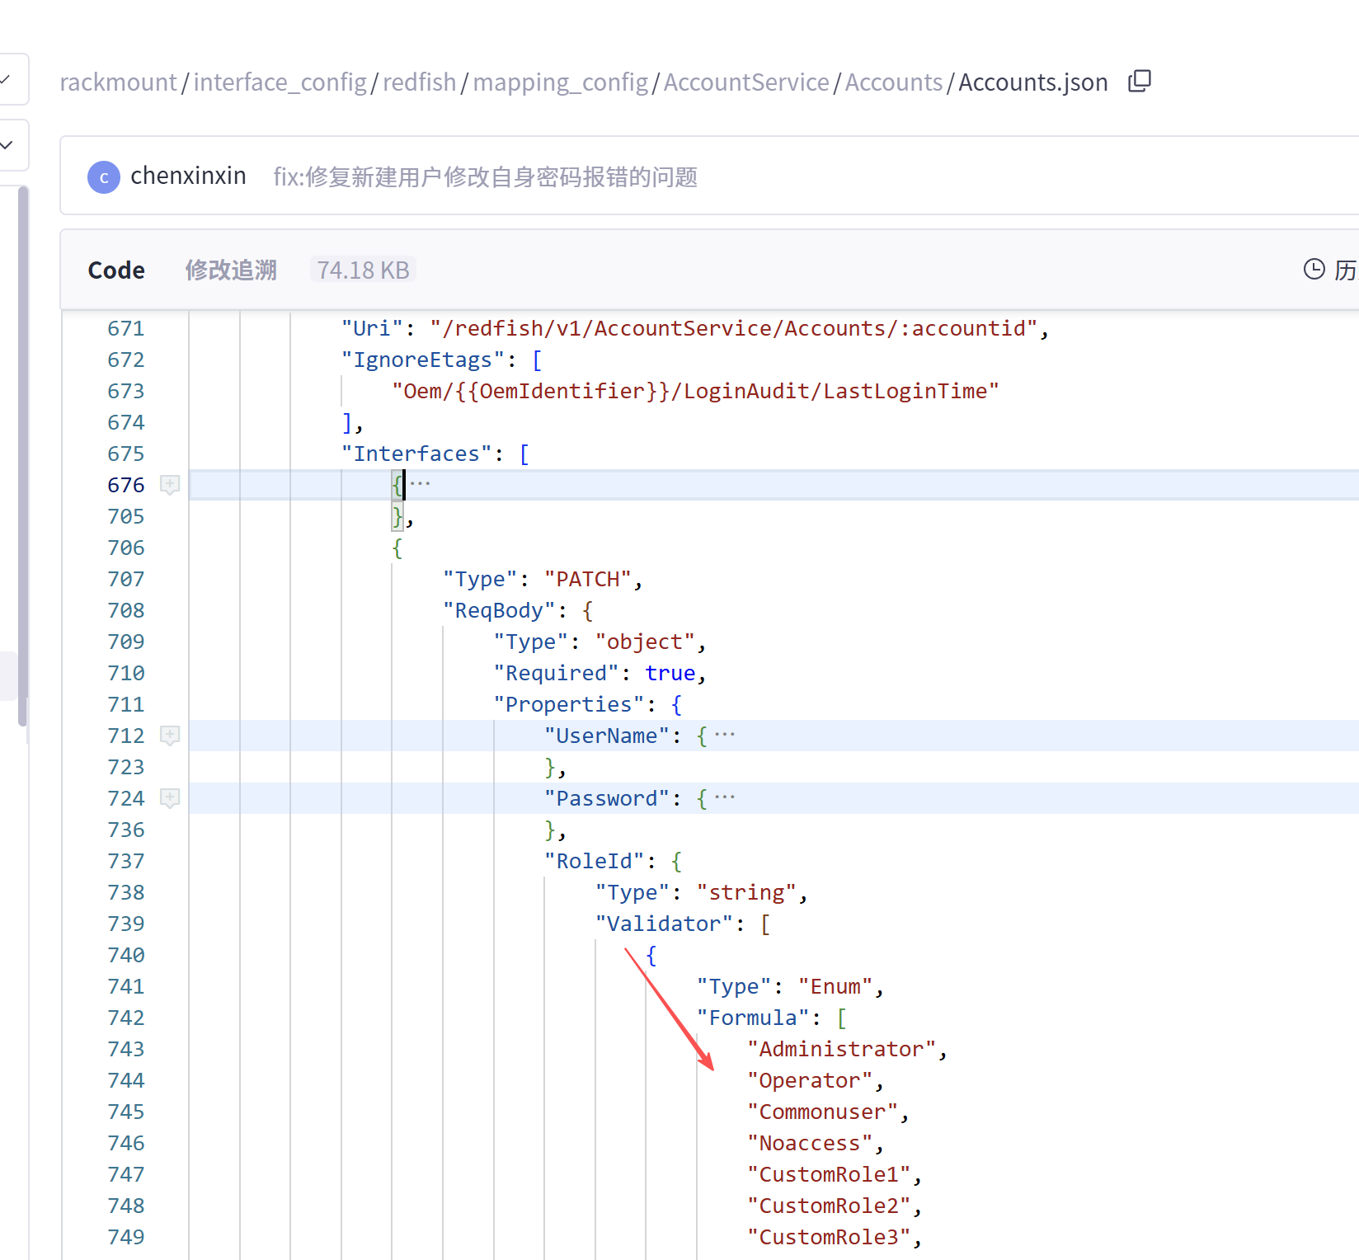Go to the interface_config breadcrumb folder

click(280, 82)
